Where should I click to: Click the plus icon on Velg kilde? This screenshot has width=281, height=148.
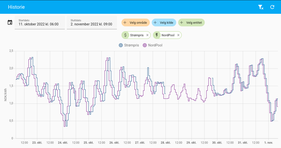(x=155, y=22)
